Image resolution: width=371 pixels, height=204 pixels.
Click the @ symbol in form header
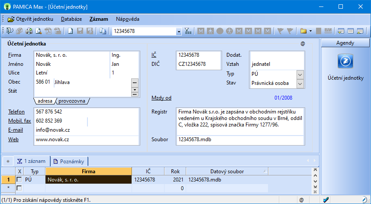303,44
